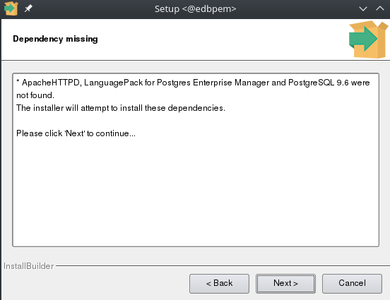390x300 pixels.
Task: Click the separator line beside InstallBuilder
Action: 223,265
